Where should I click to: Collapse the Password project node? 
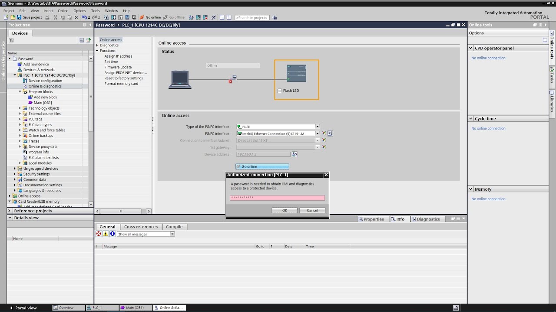(10, 58)
